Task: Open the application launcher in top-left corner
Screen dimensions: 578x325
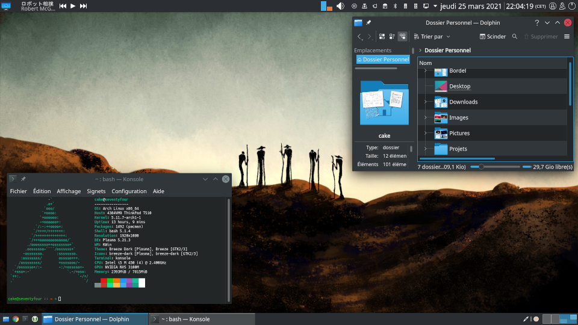Action: click(x=6, y=6)
